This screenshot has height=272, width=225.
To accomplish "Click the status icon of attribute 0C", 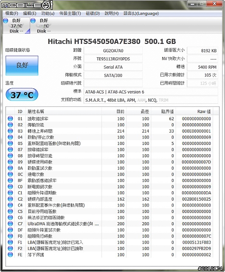I will (x=10, y=174).
